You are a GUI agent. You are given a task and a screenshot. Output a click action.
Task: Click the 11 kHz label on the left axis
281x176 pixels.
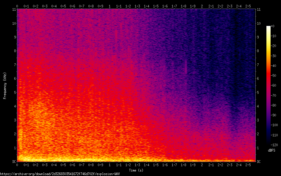tap(14, 10)
